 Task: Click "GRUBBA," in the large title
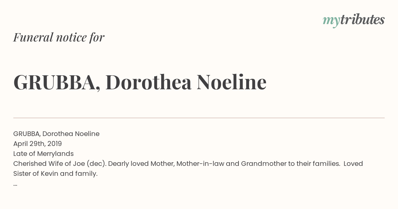click(57, 82)
